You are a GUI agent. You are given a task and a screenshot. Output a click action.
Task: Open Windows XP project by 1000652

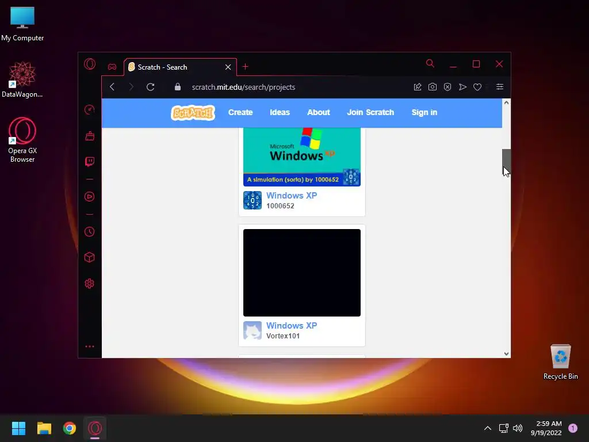pyautogui.click(x=292, y=196)
